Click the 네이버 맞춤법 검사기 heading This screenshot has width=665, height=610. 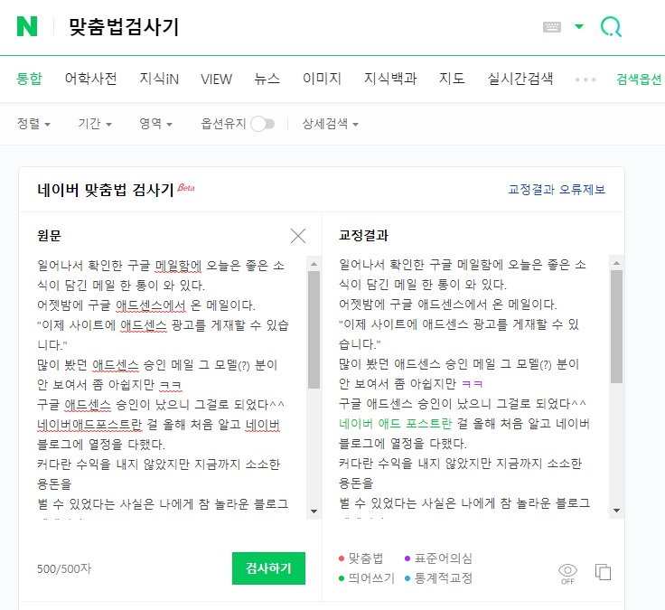106,190
